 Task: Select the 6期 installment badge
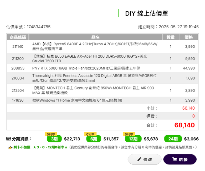click(x=94, y=139)
